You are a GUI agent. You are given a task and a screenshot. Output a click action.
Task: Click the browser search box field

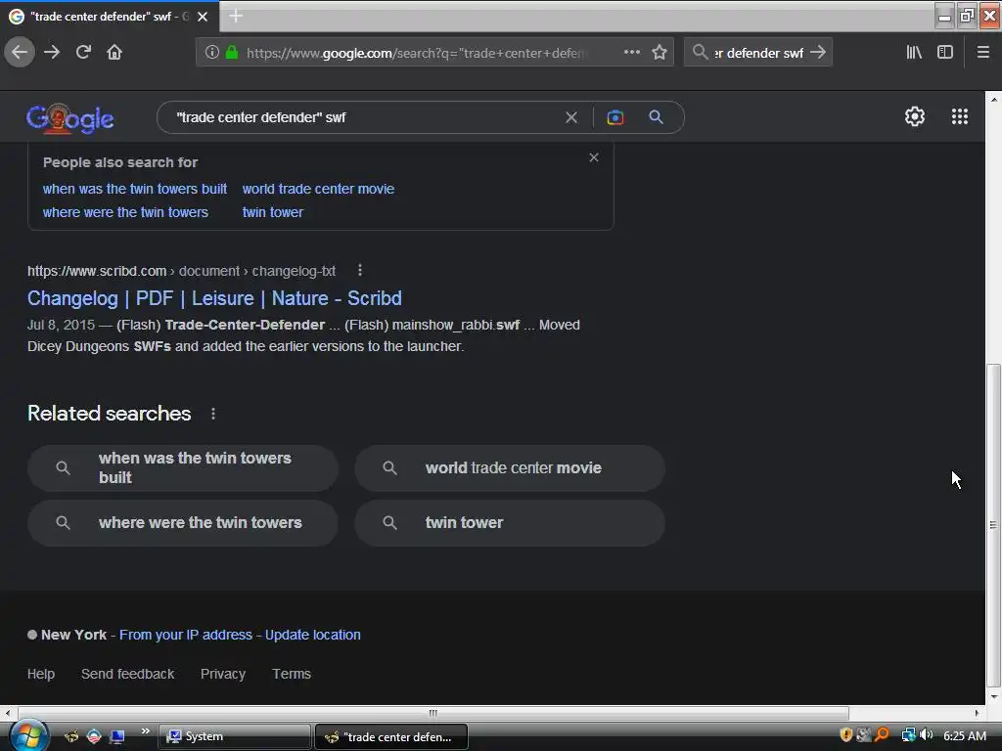click(758, 53)
